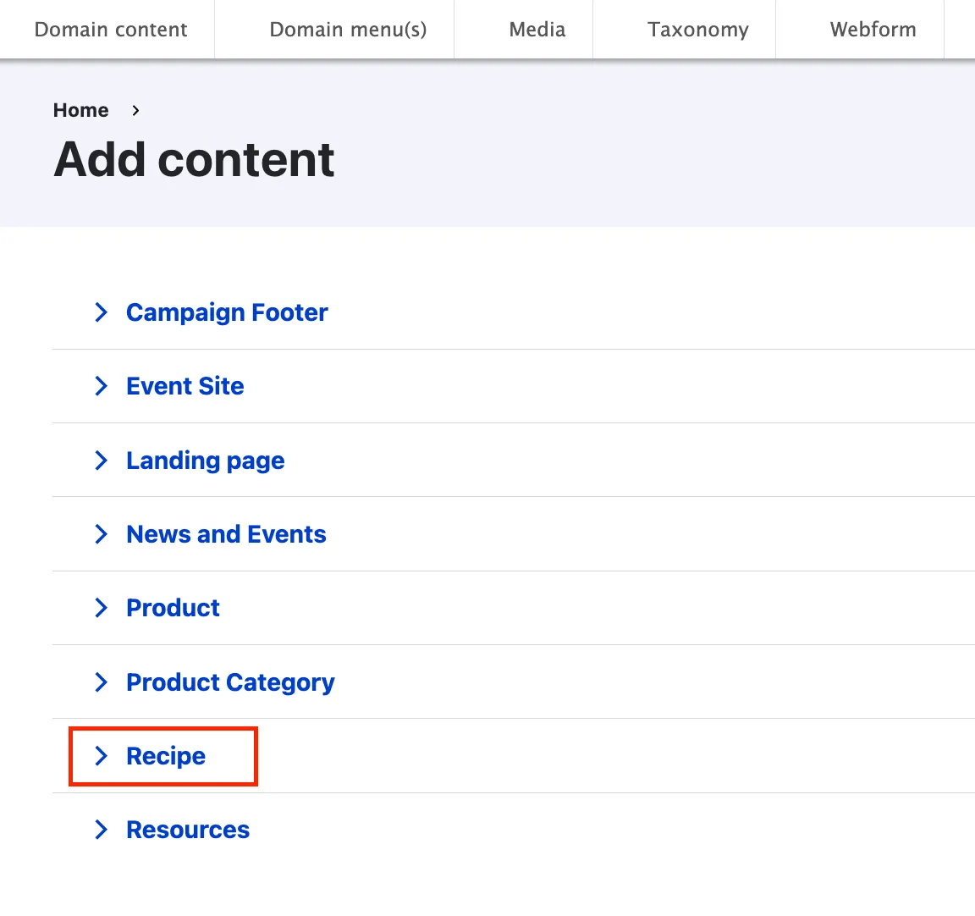Screen dimensions: 975x916
Task: Select the chevron before Landing page
Action: 102,461
